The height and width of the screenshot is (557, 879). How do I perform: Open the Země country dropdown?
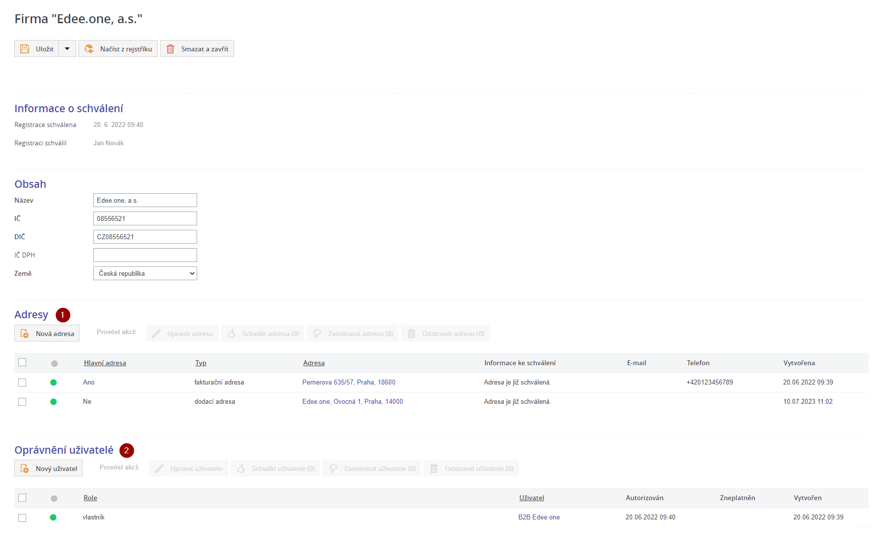pos(145,273)
